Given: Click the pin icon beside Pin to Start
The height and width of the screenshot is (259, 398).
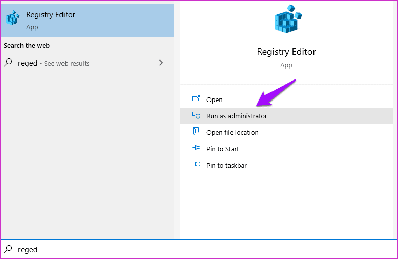Looking at the screenshot, I should pos(196,148).
